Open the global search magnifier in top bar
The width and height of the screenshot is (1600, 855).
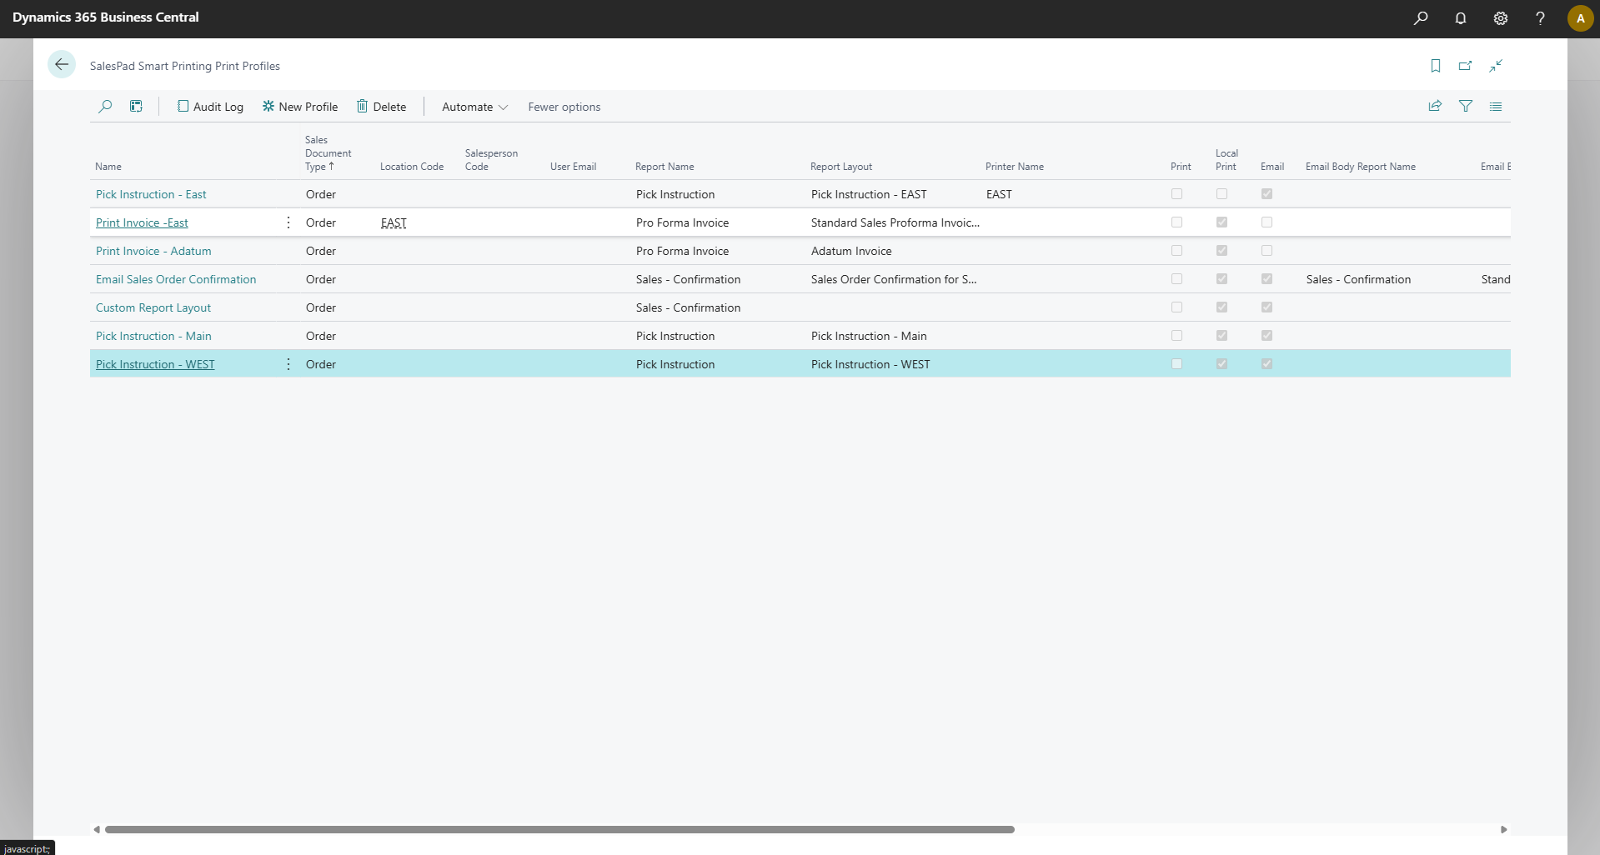(1421, 17)
